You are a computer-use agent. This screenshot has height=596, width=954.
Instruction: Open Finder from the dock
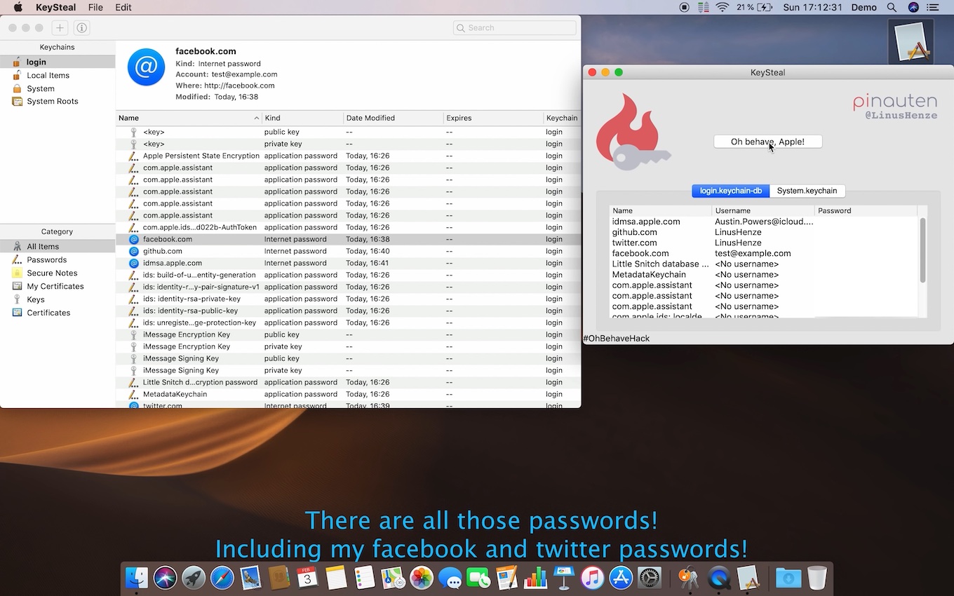[x=137, y=578]
